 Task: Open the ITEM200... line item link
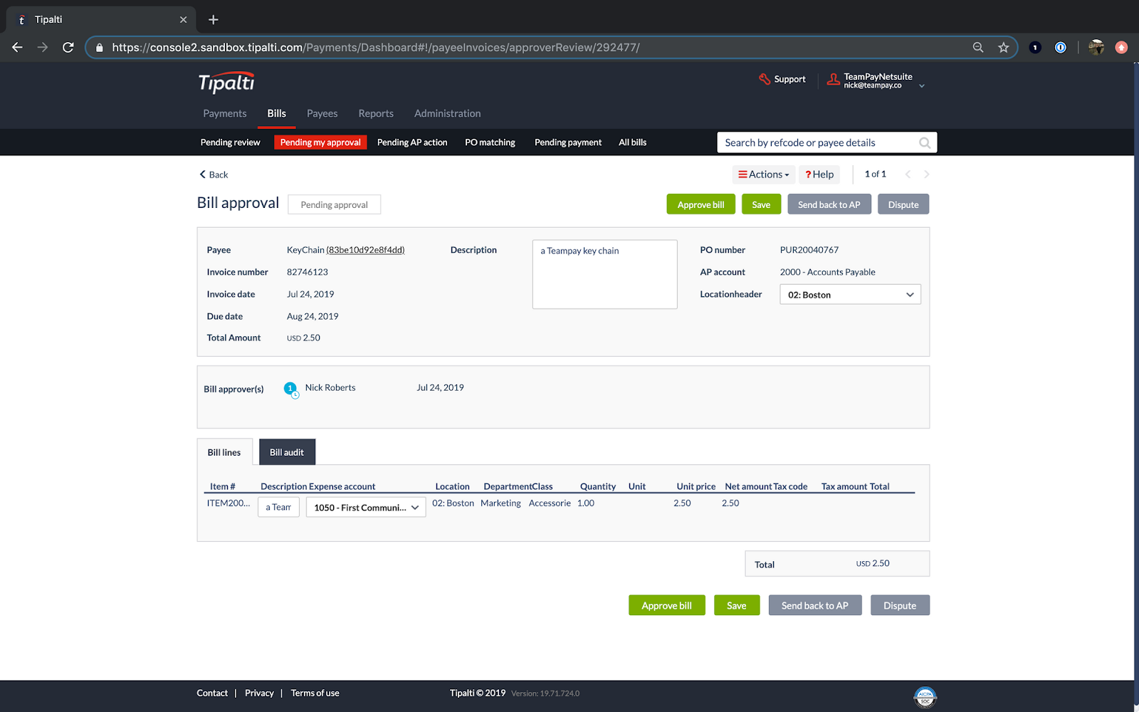[x=229, y=503]
